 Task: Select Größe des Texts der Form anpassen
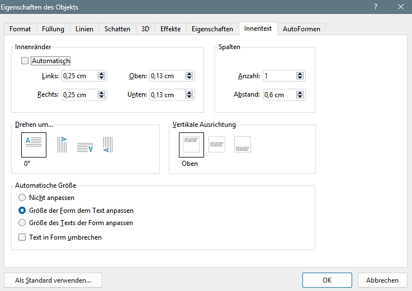click(22, 223)
